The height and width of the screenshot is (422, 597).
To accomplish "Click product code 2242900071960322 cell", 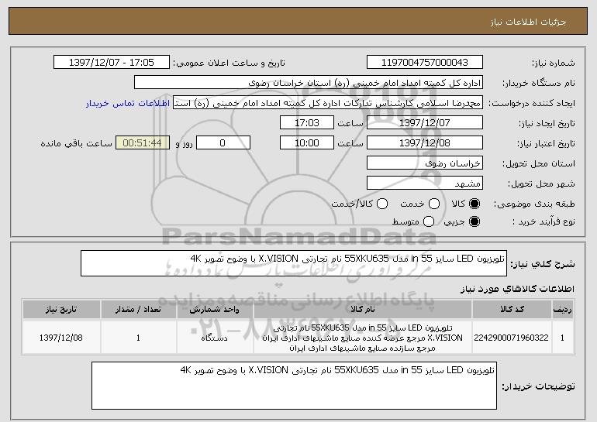I will 512,338.
